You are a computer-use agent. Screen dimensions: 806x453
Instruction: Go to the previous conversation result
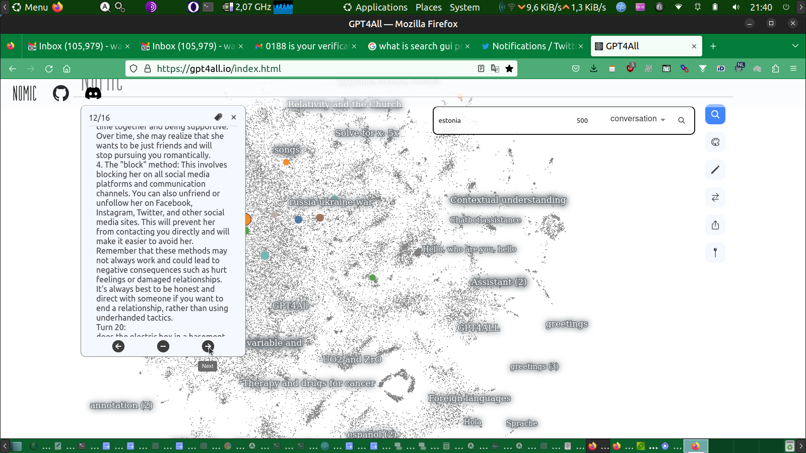(118, 346)
